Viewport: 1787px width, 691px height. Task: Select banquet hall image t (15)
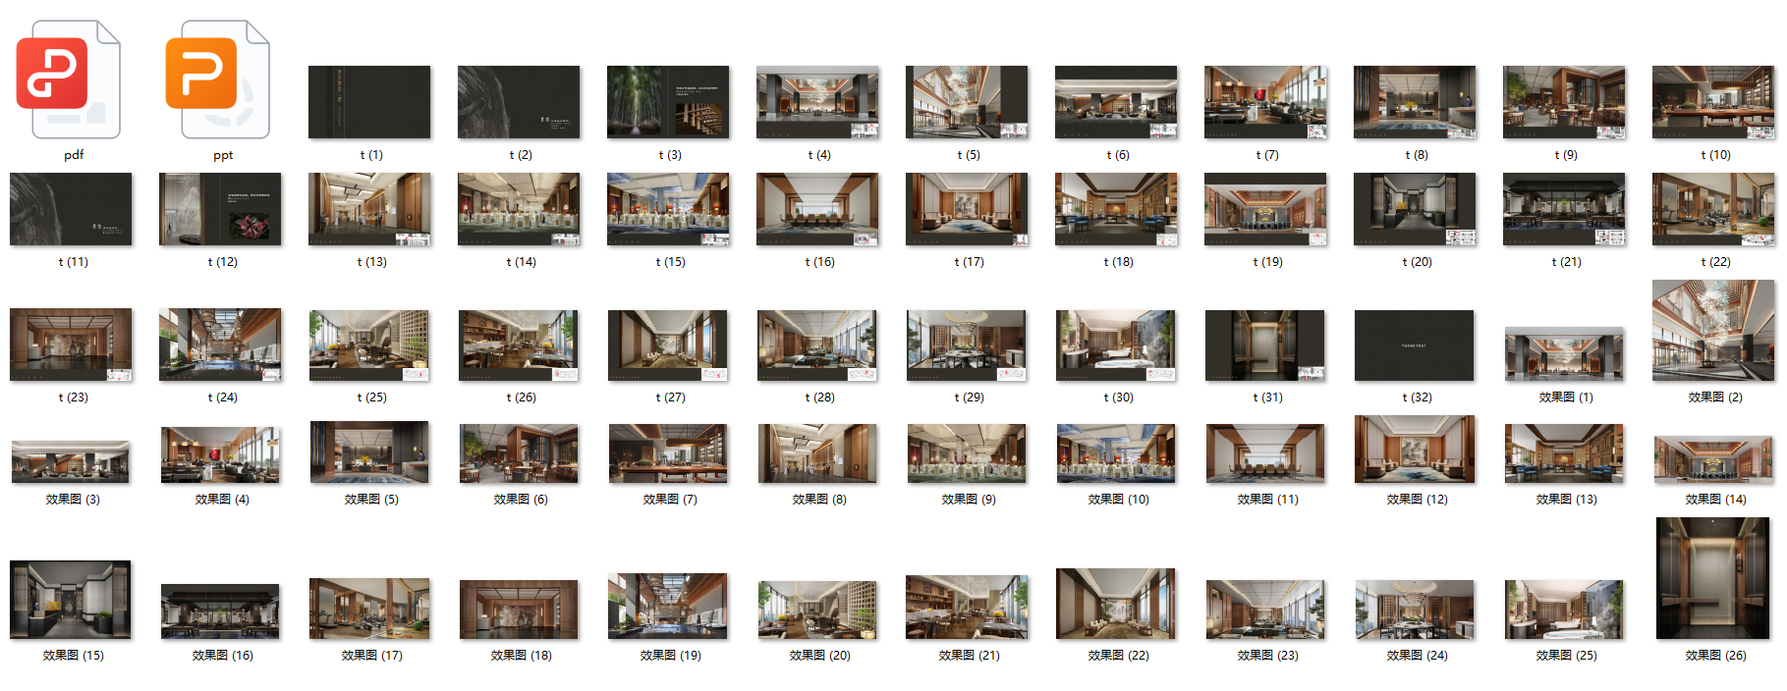point(668,209)
